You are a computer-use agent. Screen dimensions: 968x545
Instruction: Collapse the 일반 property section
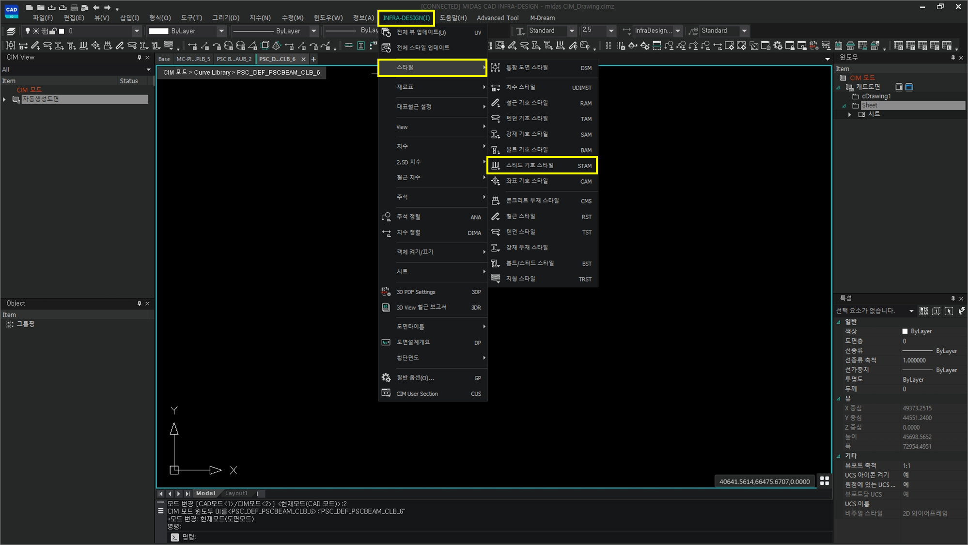pos(839,322)
